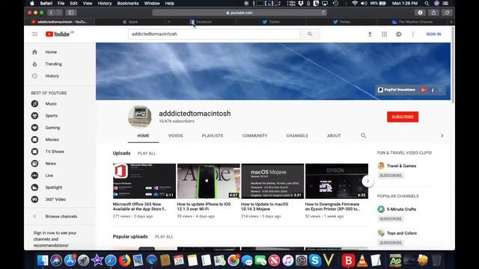The image size is (479, 269).
Task: Click the YouTube search input field
Action: tap(214, 34)
